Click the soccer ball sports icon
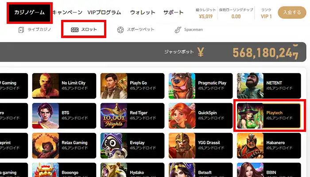The width and height of the screenshot is (310, 177). (120, 30)
